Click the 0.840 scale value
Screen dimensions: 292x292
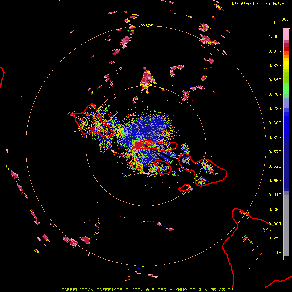(275, 80)
